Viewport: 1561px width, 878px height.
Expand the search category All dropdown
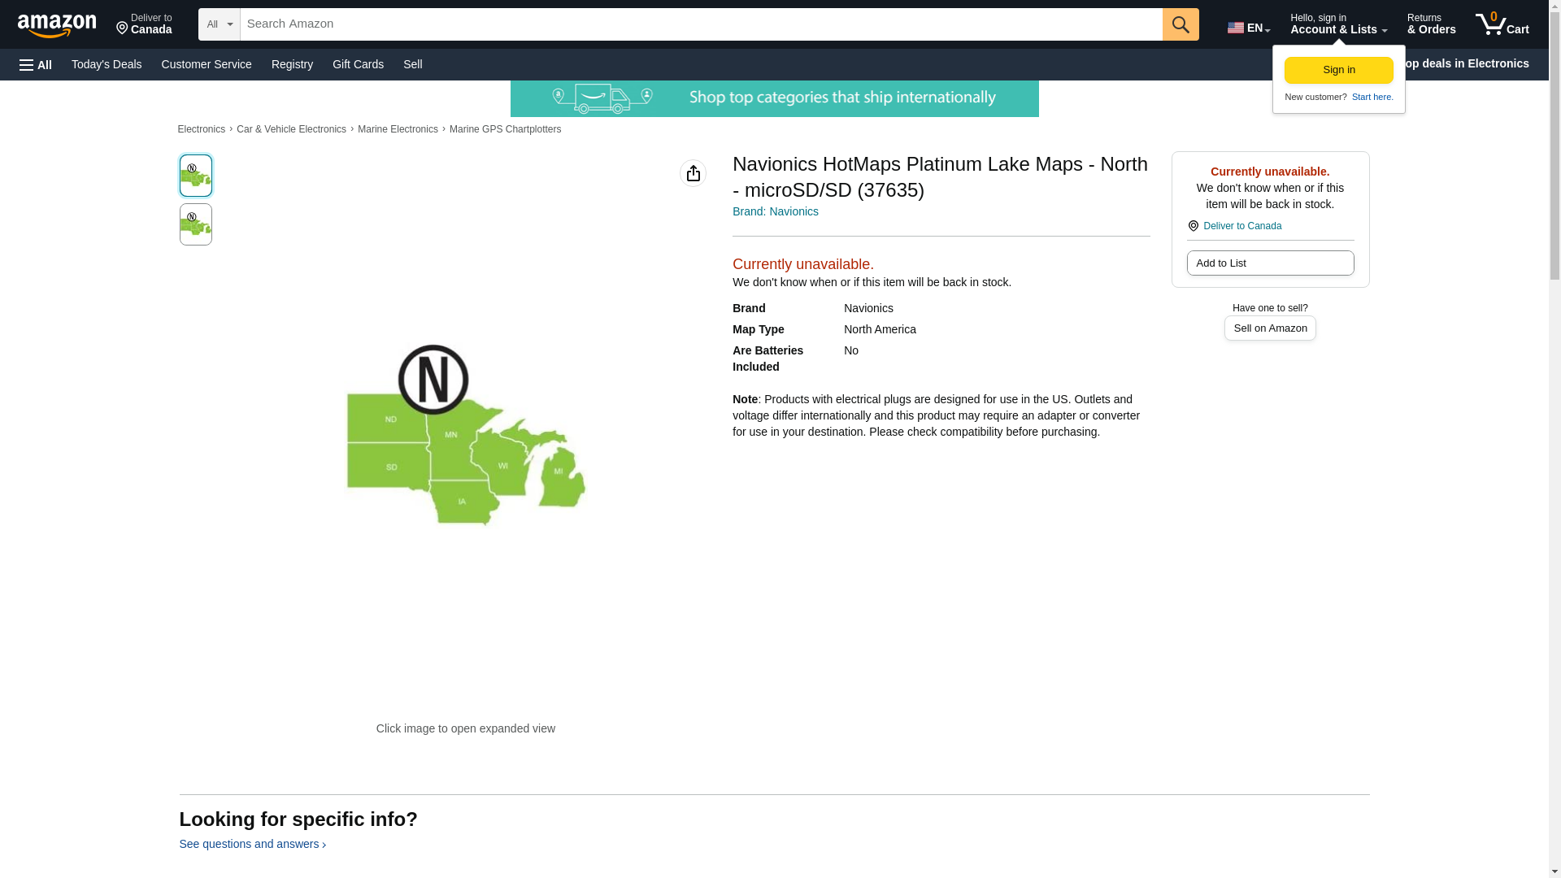coord(219,24)
